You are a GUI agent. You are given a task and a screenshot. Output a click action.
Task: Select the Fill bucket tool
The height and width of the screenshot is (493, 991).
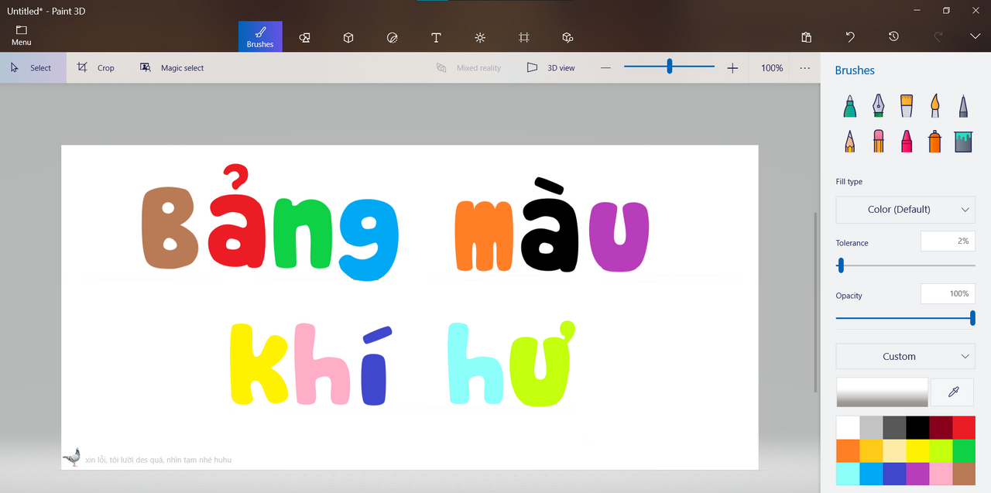963,141
